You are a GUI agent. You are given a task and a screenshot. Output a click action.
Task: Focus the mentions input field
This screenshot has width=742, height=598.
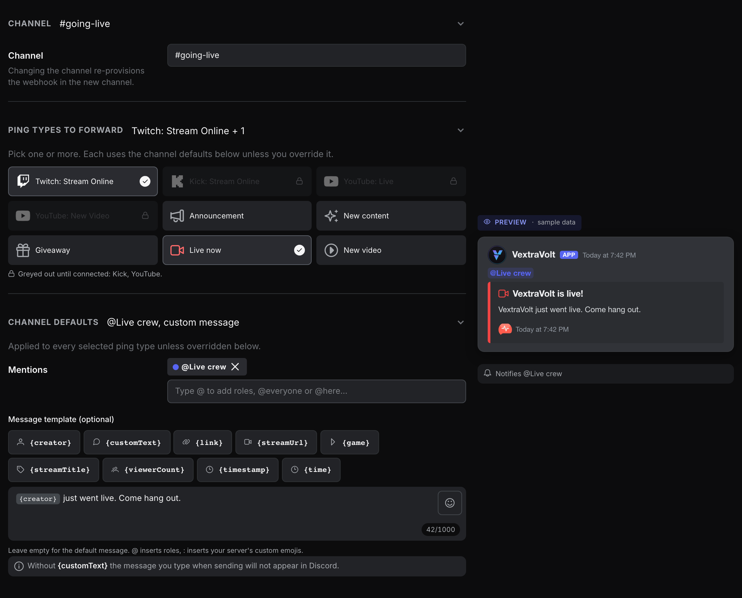tap(316, 391)
